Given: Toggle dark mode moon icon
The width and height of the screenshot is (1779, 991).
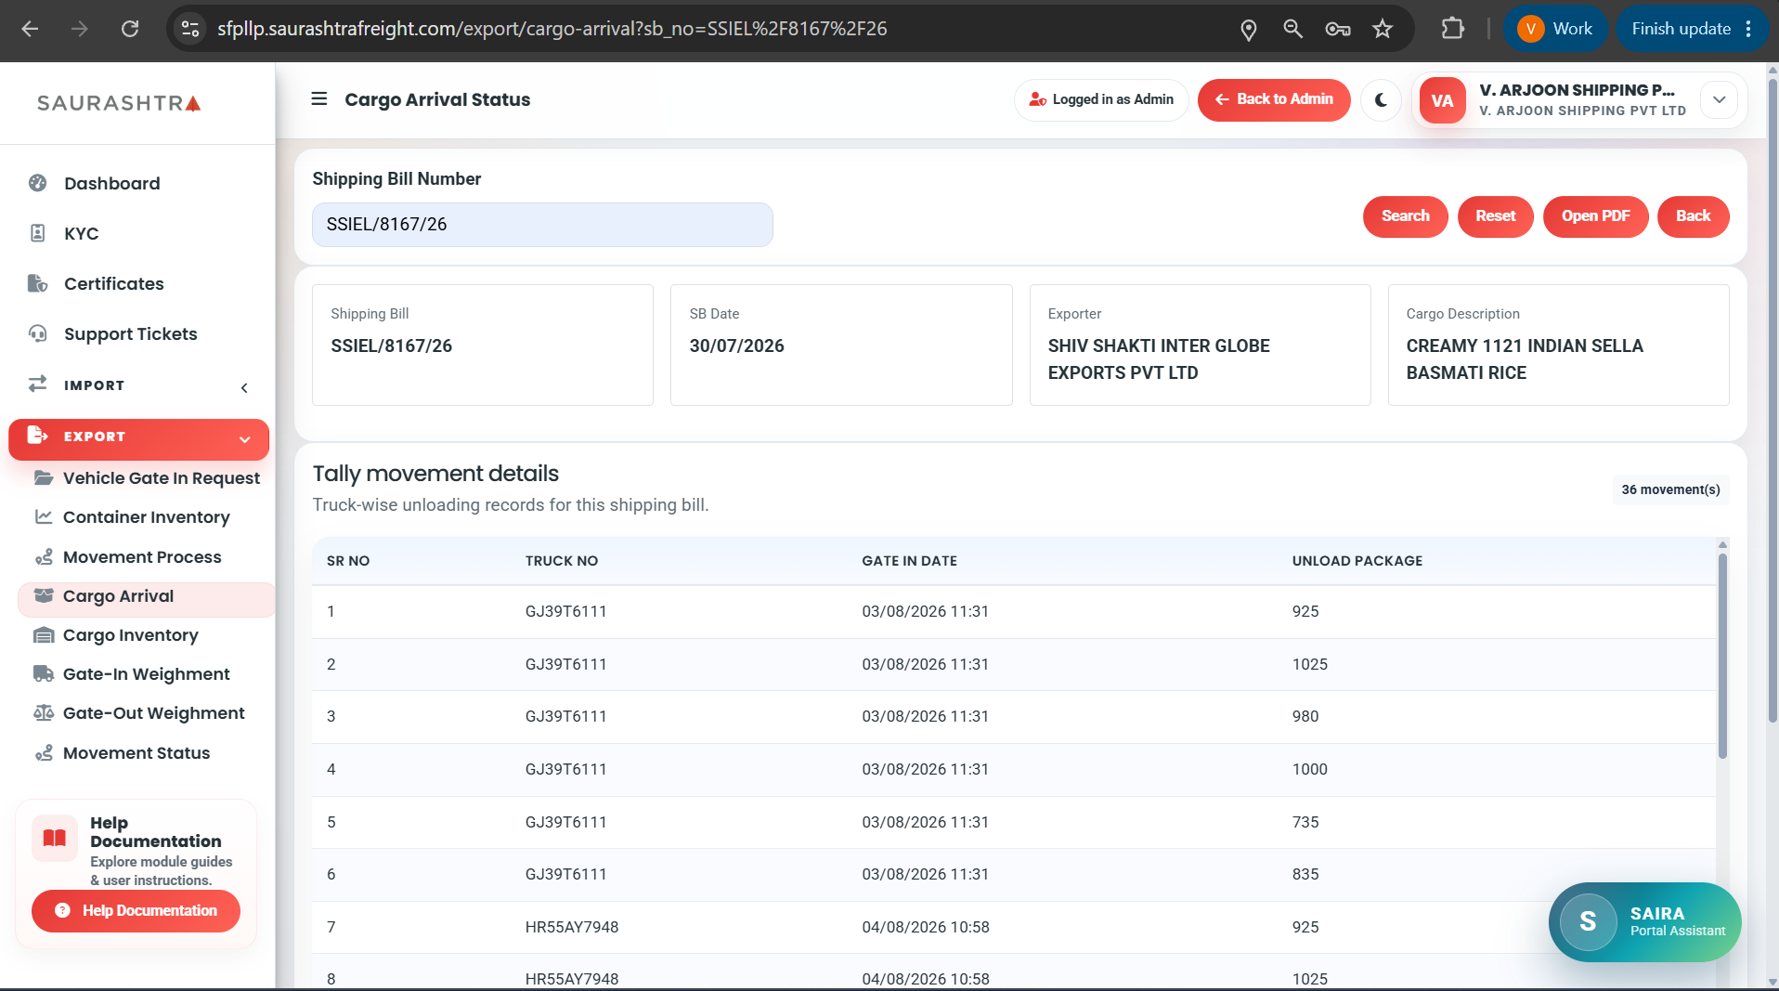Looking at the screenshot, I should tap(1381, 99).
